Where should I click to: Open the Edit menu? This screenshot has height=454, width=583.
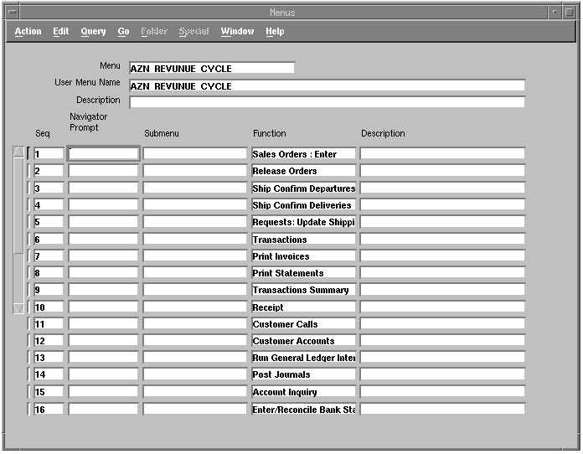point(60,31)
